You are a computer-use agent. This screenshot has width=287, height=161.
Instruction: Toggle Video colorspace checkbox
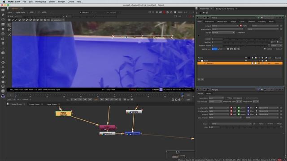click(x=226, y=98)
